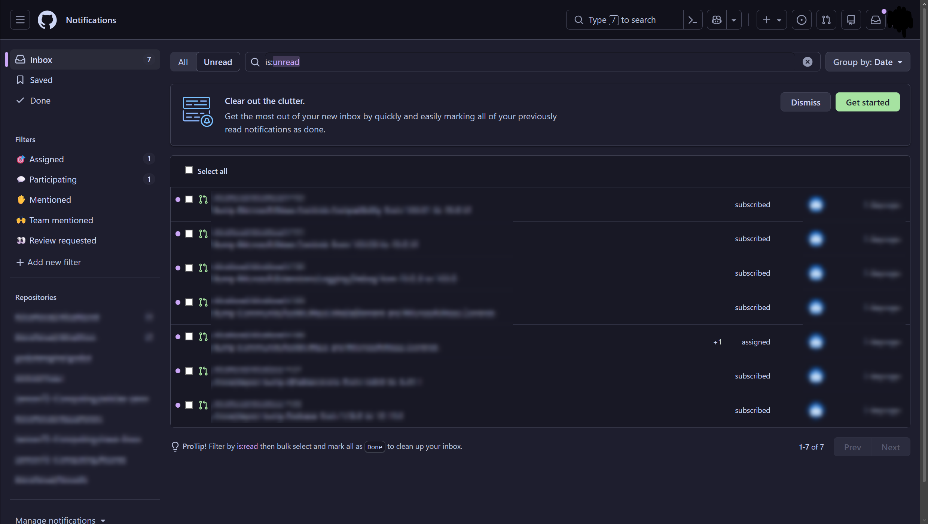
Task: Follow the is:read link in ProTip
Action: [247, 446]
